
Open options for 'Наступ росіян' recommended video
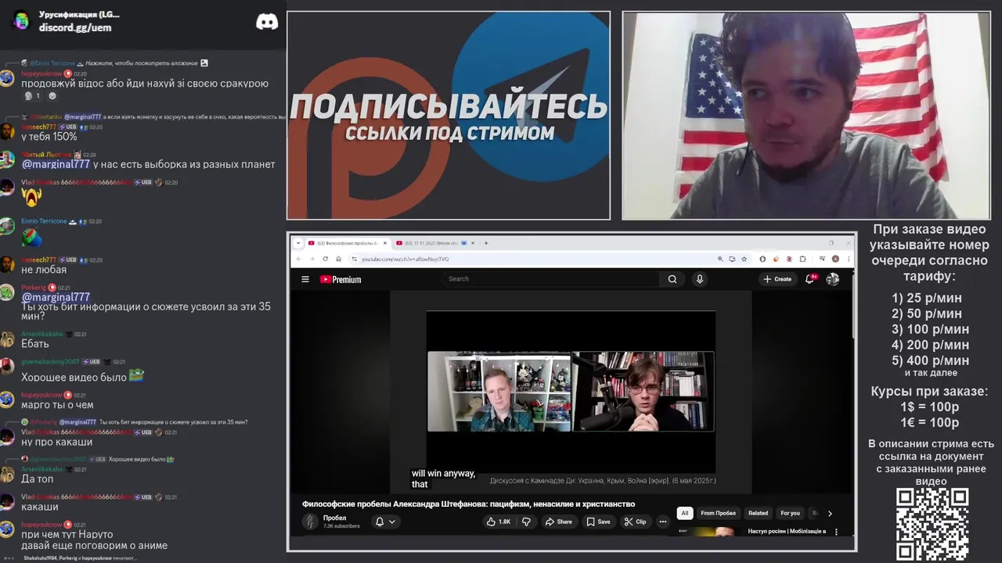point(836,532)
